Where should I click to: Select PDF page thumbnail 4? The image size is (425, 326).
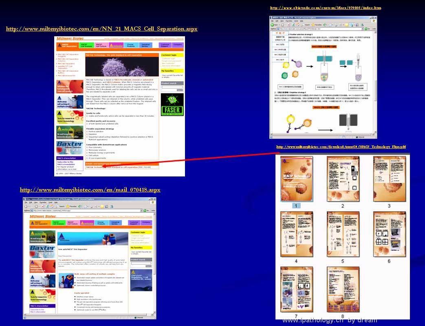[x=297, y=234]
